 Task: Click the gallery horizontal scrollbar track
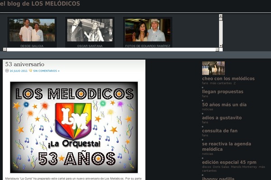coord(111,49)
